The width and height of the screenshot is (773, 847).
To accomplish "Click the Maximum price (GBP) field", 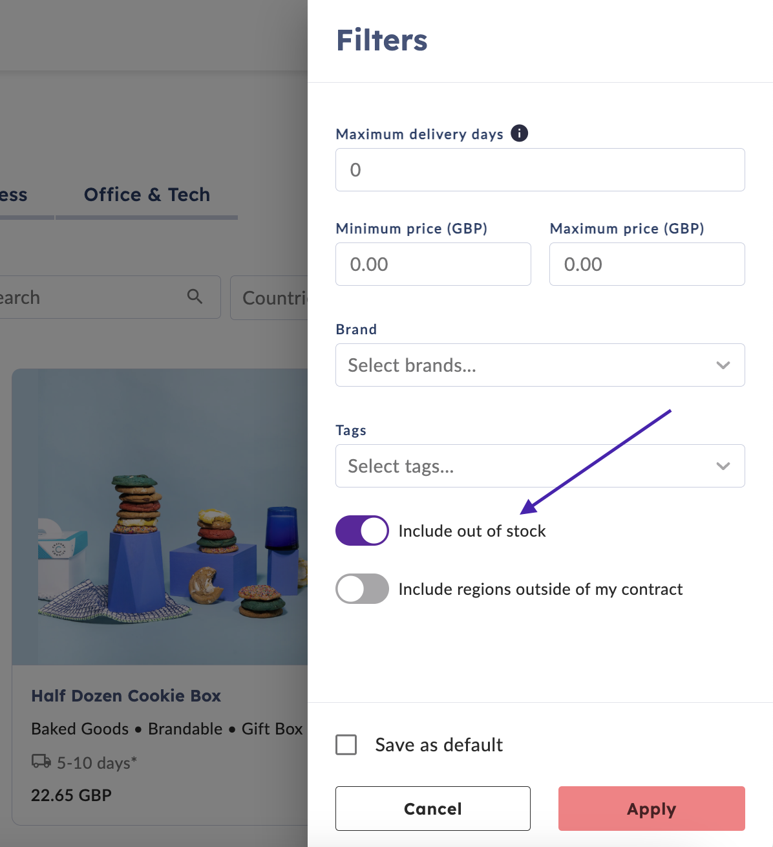I will (x=647, y=264).
